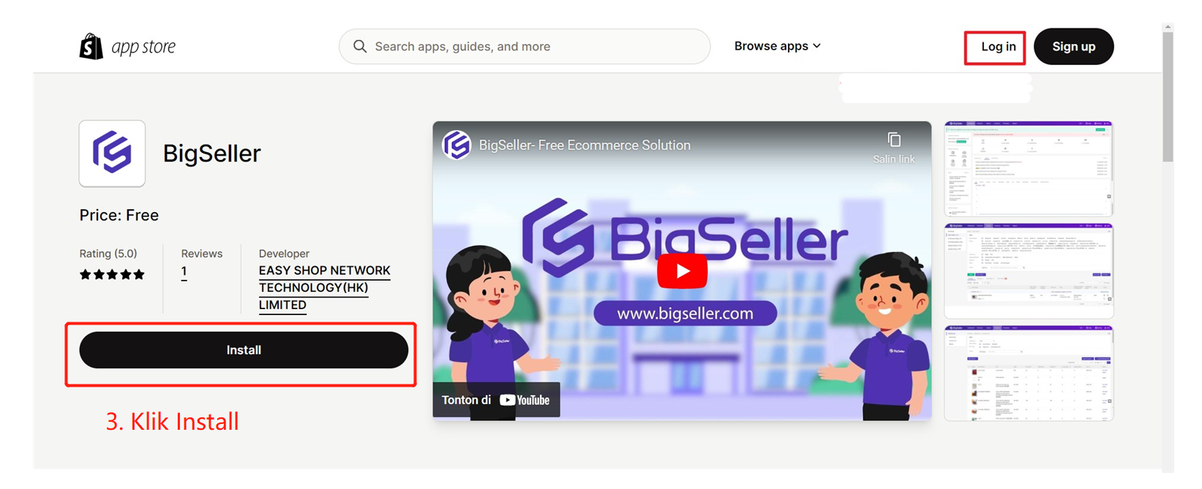Click the Shopify app store logo
The image size is (1202, 489).
(x=127, y=47)
